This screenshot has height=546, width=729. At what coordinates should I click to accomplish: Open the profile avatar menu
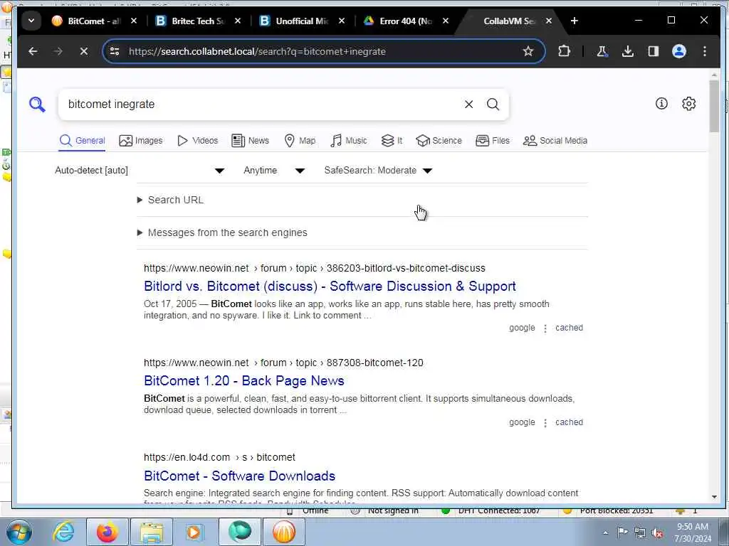tap(678, 51)
